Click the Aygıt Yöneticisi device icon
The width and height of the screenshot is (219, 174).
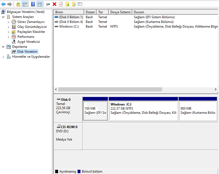(x=14, y=42)
